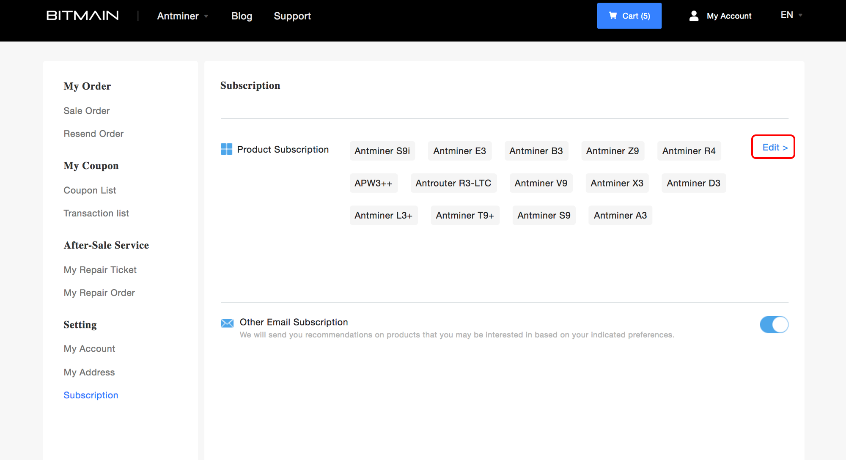Open Sale Order in sidebar
The height and width of the screenshot is (460, 846).
86,111
